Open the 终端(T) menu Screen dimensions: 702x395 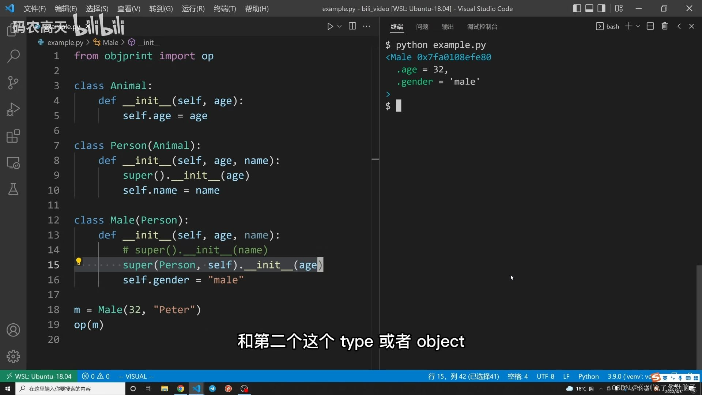click(x=225, y=8)
